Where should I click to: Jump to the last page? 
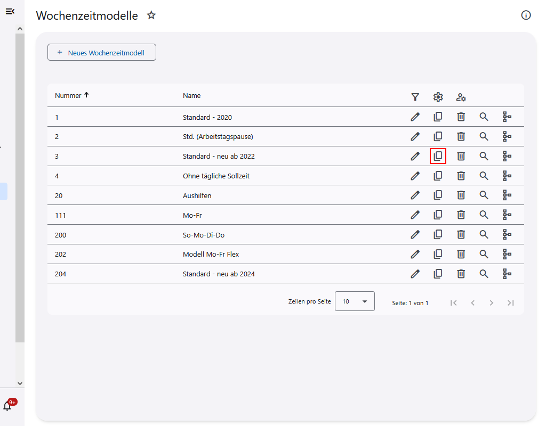click(x=510, y=302)
